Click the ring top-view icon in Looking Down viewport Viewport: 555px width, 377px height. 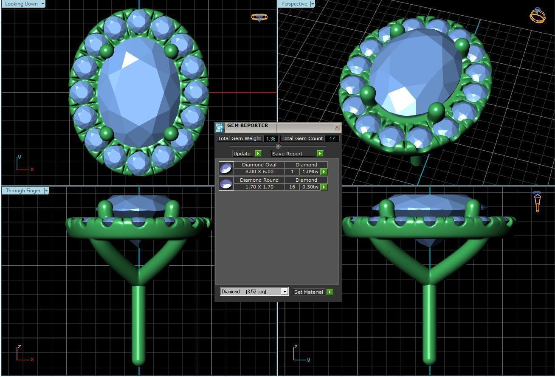click(259, 17)
